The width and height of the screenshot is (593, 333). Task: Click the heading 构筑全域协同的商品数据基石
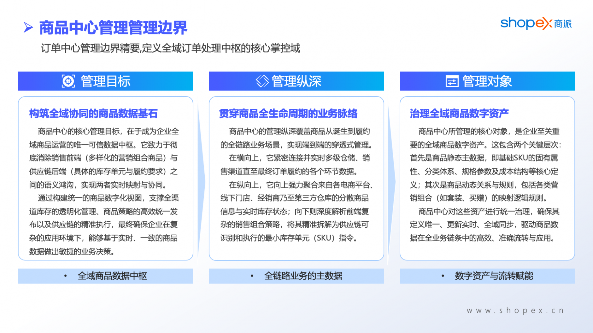[93, 114]
